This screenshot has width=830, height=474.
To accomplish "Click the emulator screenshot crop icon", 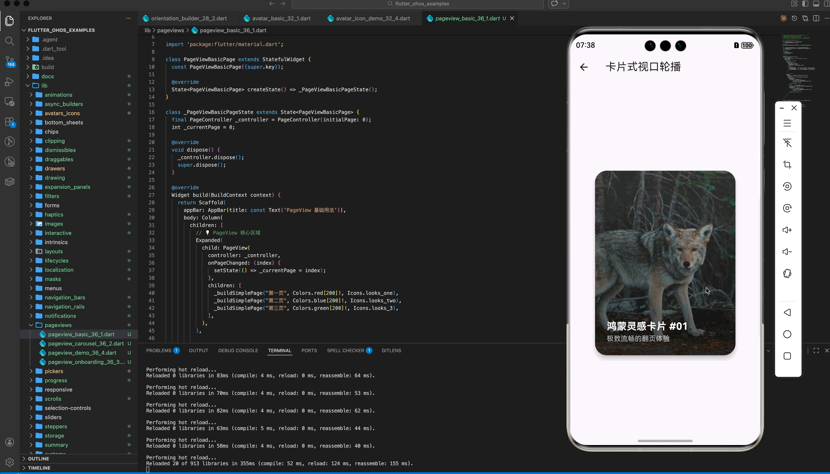I will click(x=787, y=165).
